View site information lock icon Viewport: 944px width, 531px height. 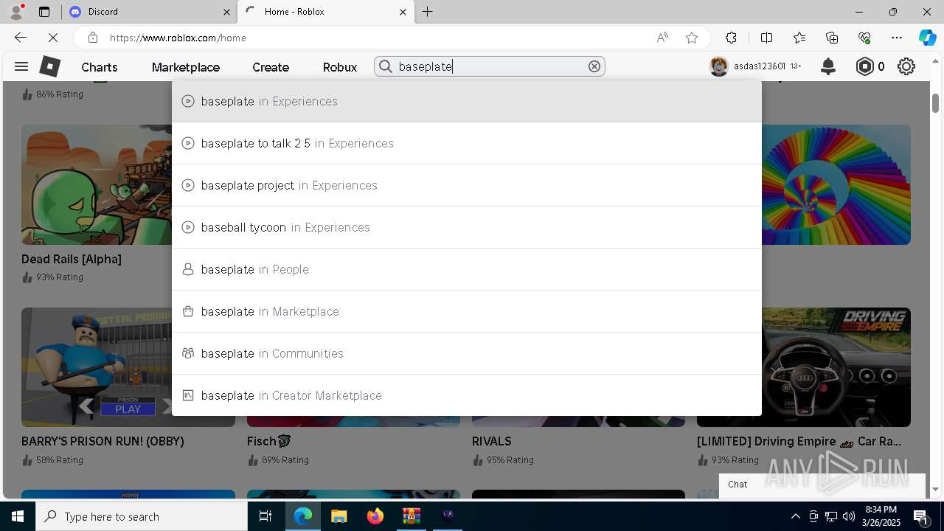coord(92,38)
